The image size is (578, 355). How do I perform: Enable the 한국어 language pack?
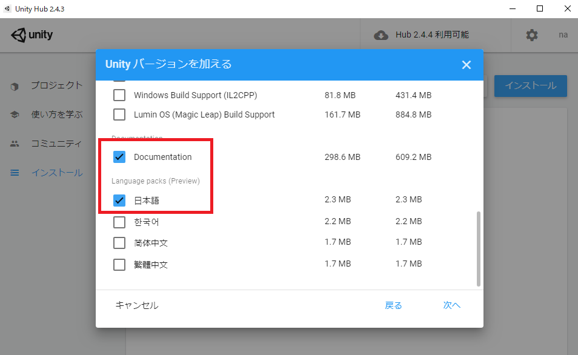click(119, 221)
